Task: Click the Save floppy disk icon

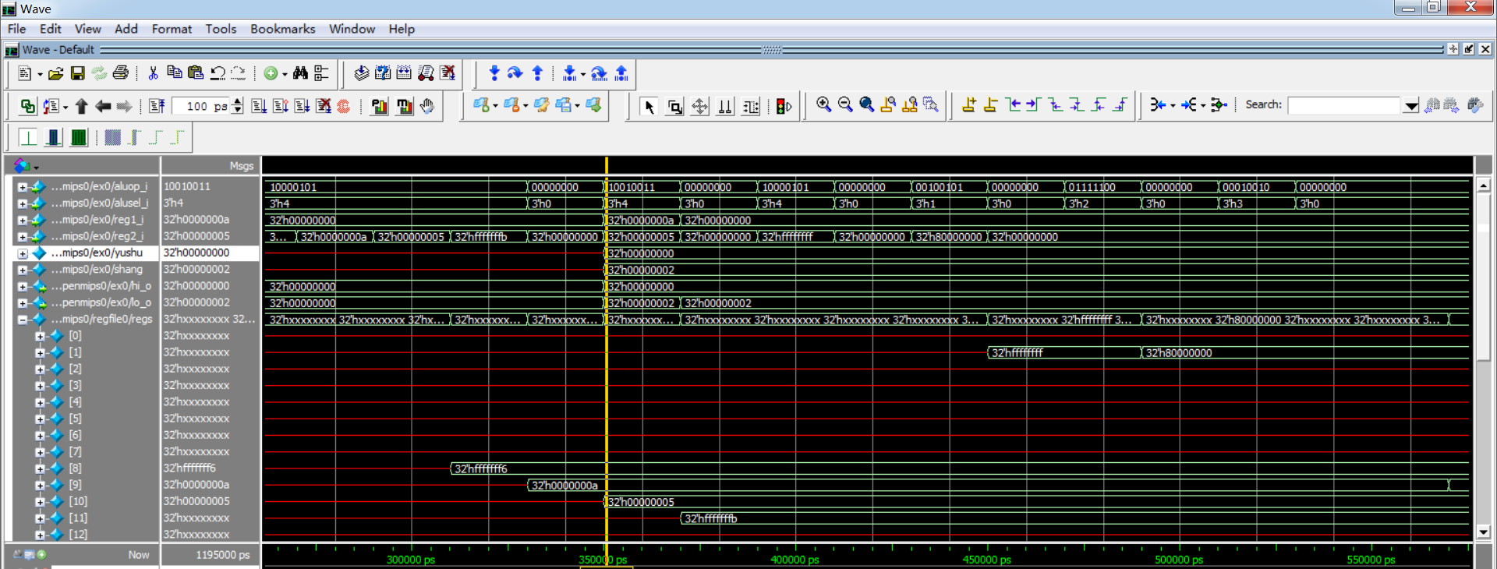Action: point(77,73)
